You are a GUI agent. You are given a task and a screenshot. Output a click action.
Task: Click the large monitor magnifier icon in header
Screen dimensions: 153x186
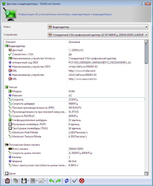[x=9, y=14]
